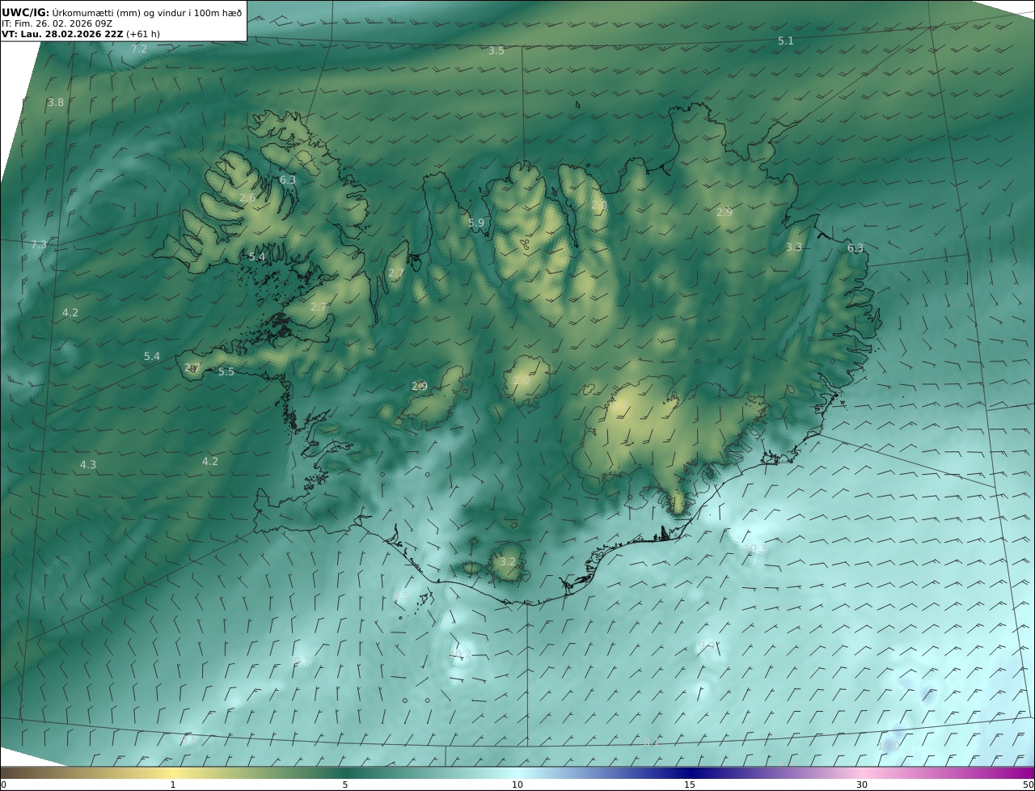1035x791 pixels.
Task: Click the 5 tick on the color scale
Action: pyautogui.click(x=345, y=785)
